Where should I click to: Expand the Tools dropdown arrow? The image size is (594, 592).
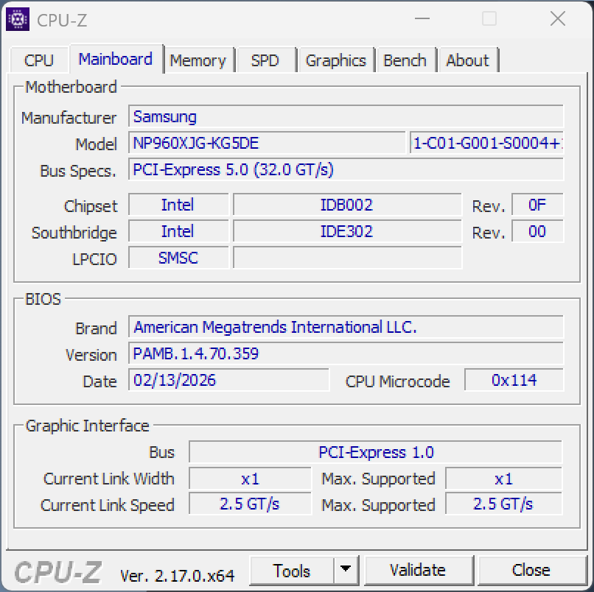(345, 571)
